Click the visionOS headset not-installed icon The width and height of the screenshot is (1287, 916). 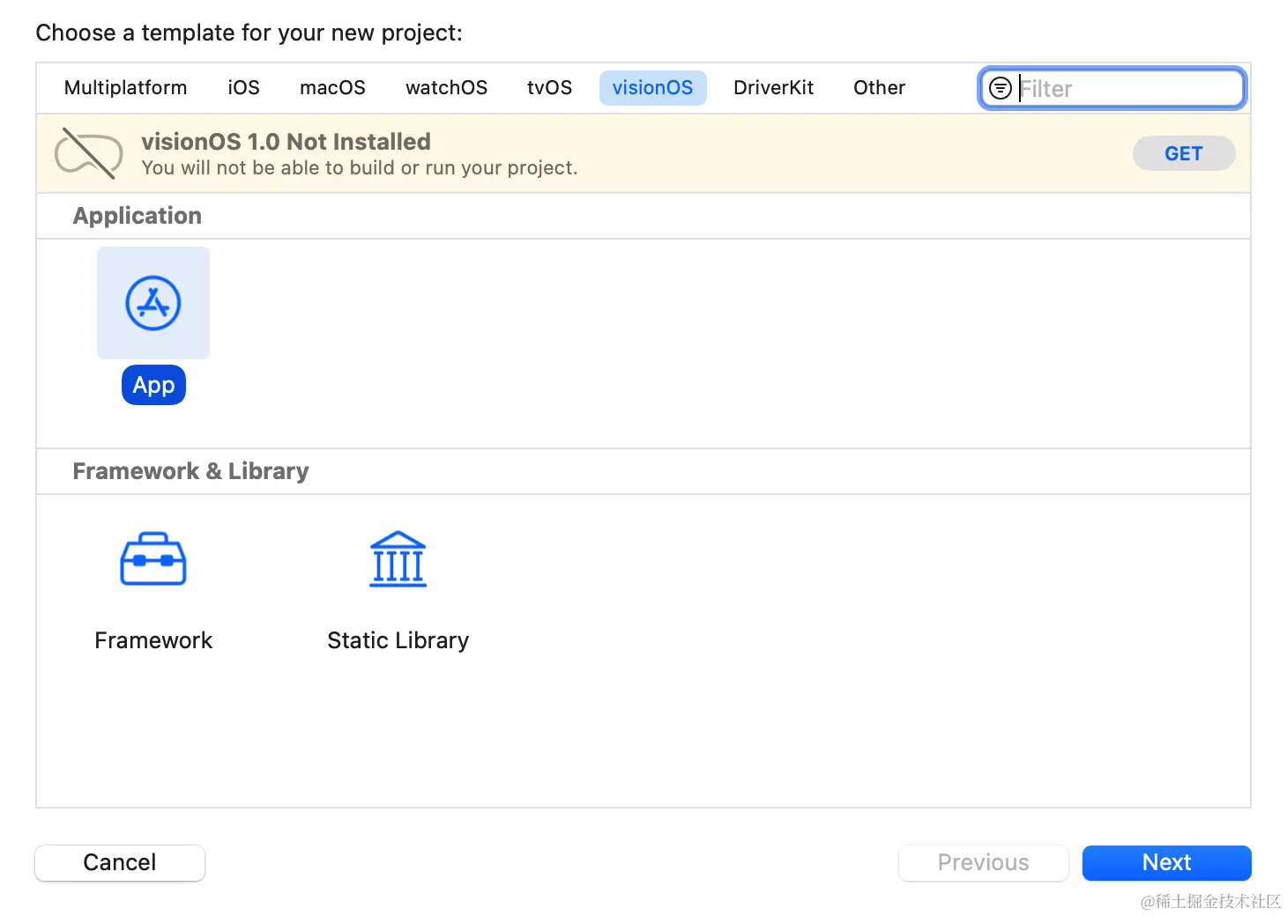(x=88, y=153)
